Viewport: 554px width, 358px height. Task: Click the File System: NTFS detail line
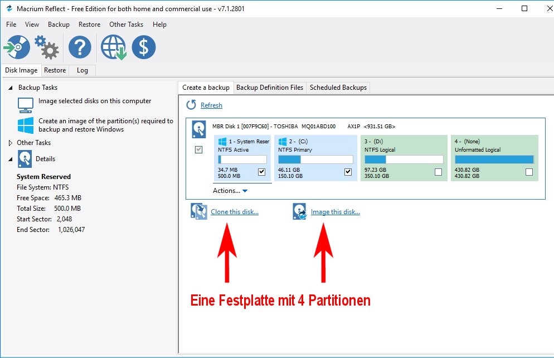[x=43, y=187]
